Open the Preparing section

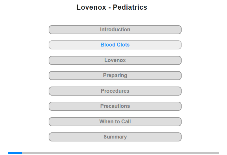(115, 76)
